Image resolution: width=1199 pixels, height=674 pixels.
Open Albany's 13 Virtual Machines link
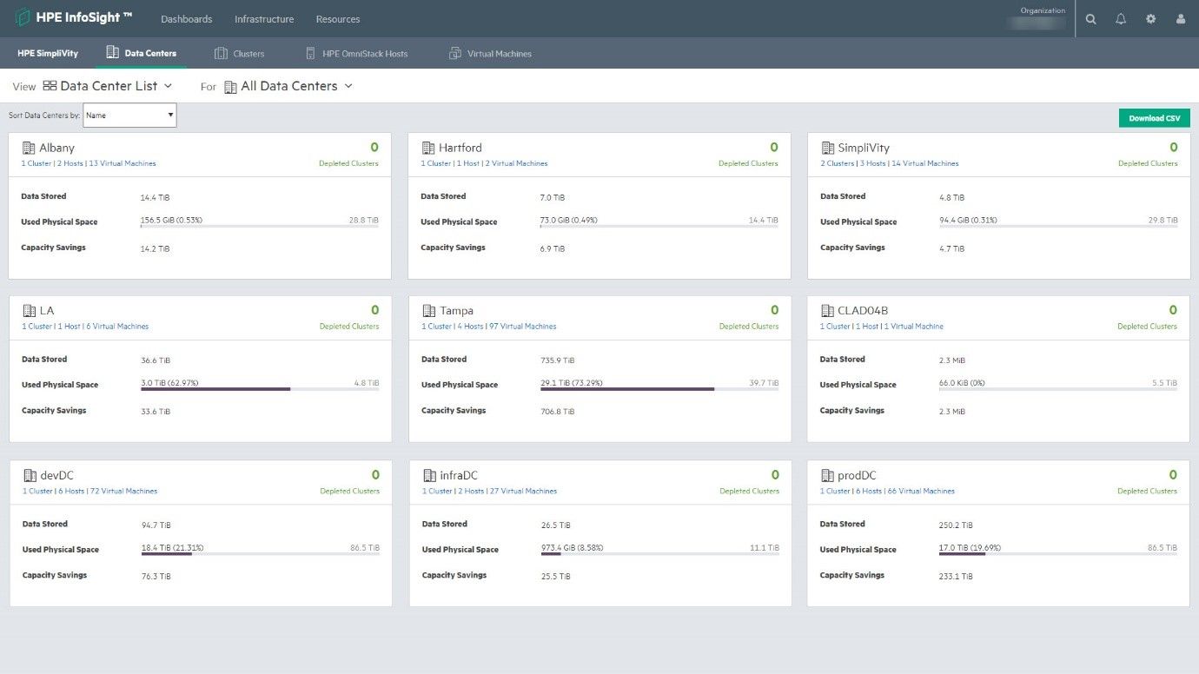click(x=123, y=163)
